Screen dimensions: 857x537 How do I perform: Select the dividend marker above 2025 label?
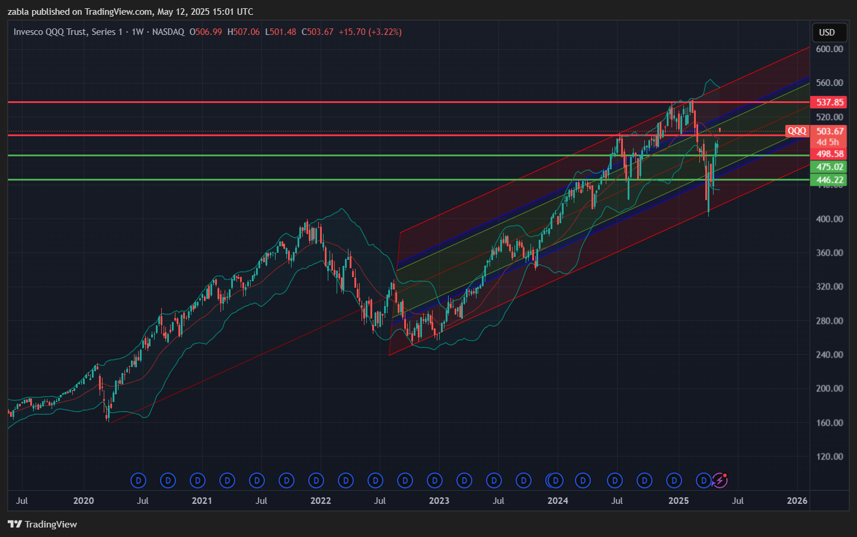pos(674,480)
